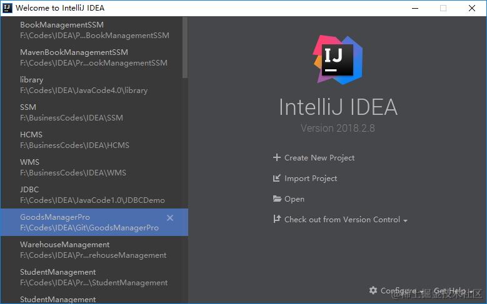This screenshot has width=487, height=304.
Task: Open the JDBC project
Action: click(94, 195)
